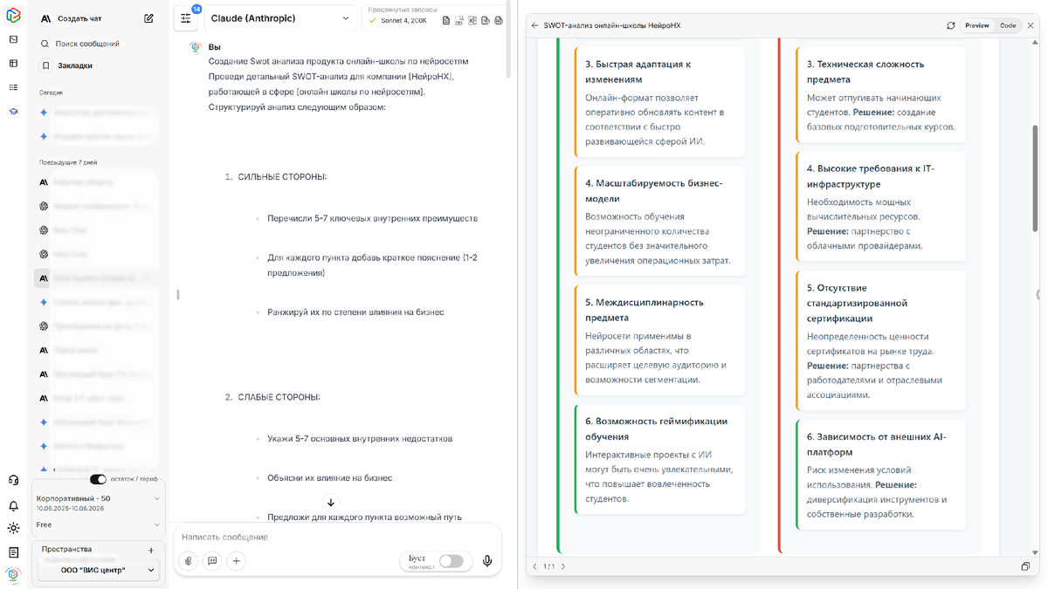Screen dimensions: 1048x589
Task: Open the document notes icon in left rail
Action: (x=13, y=552)
